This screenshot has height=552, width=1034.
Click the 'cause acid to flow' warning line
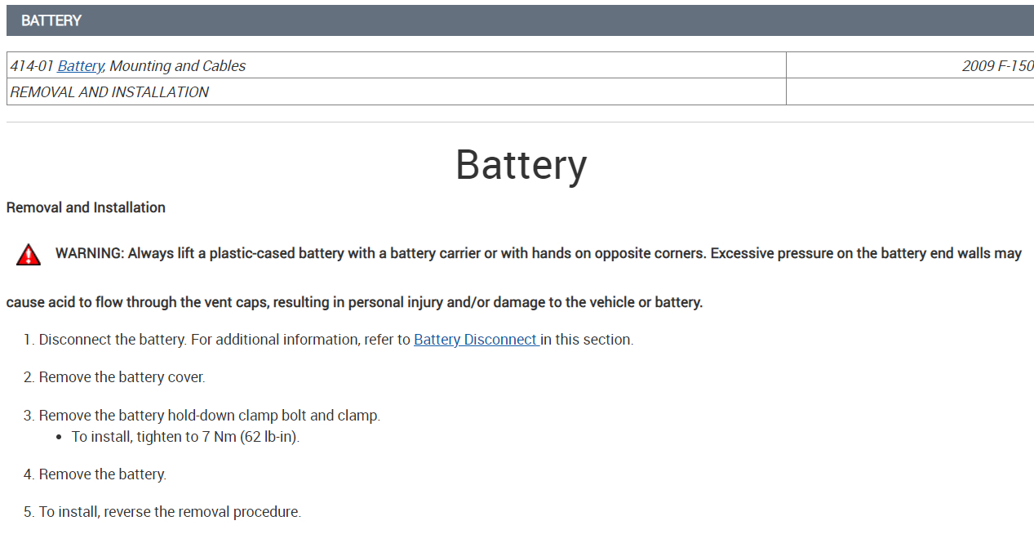[354, 302]
